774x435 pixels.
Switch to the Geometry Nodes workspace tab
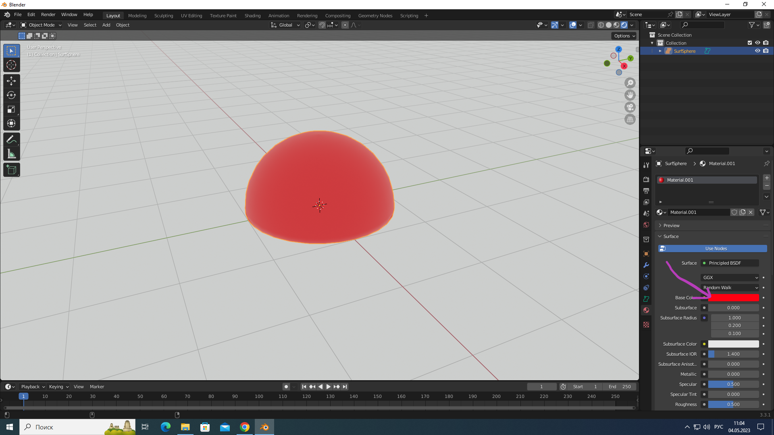click(375, 16)
